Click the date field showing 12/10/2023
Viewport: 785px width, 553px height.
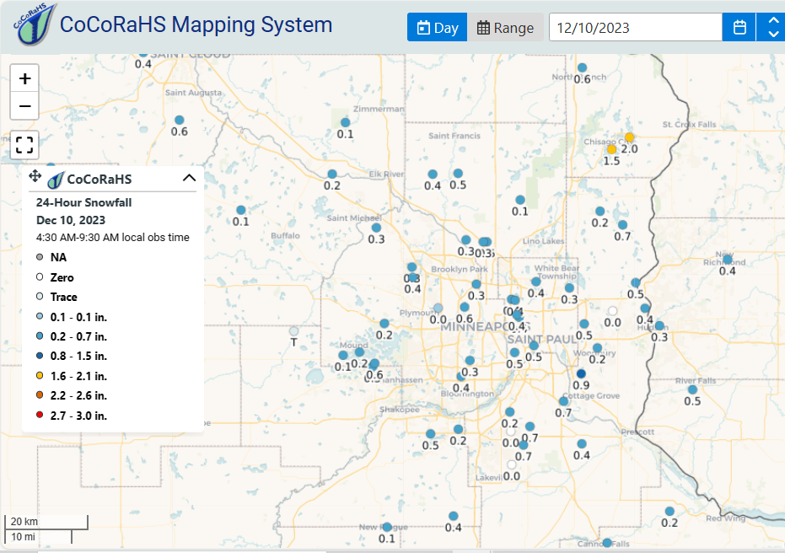click(635, 28)
